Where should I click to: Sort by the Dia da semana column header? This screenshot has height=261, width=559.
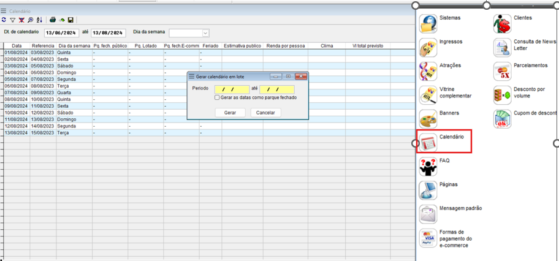pos(74,46)
